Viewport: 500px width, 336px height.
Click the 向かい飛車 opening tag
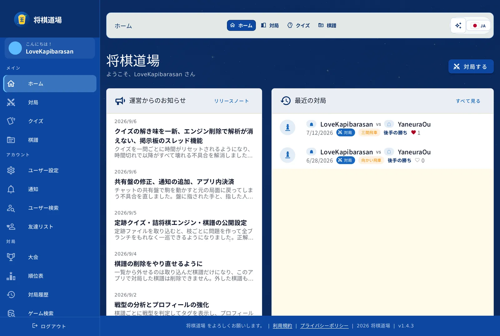(371, 160)
